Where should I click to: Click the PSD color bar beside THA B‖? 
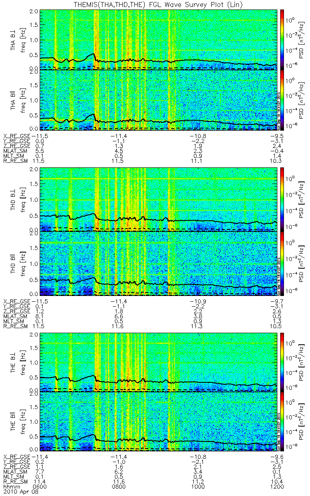(x=282, y=100)
